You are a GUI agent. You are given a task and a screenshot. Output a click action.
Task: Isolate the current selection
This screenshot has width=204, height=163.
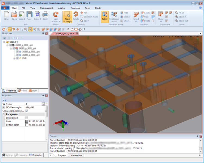[x=145, y=13]
